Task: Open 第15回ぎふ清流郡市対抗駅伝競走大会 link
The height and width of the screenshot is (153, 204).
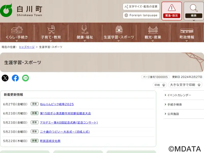Action: pyautogui.click(x=66, y=113)
